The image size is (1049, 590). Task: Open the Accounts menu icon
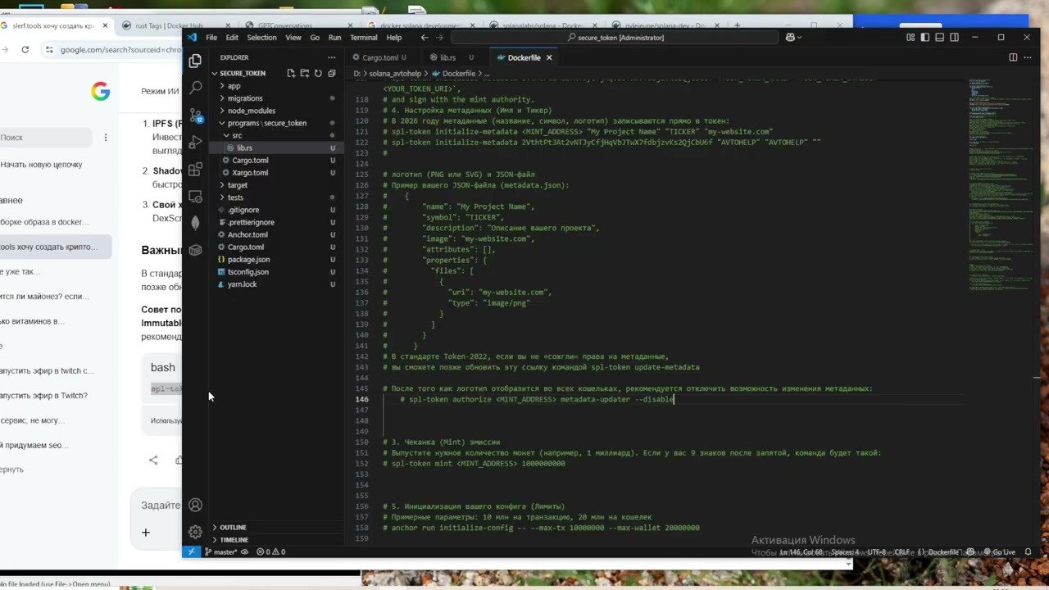coord(195,505)
